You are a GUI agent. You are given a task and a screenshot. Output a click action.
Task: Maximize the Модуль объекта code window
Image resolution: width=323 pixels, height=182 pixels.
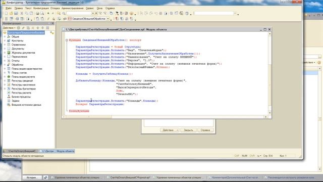[265, 29]
